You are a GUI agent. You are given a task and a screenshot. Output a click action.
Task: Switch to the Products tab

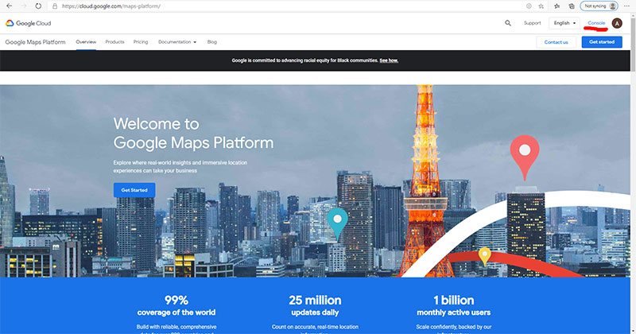click(114, 42)
